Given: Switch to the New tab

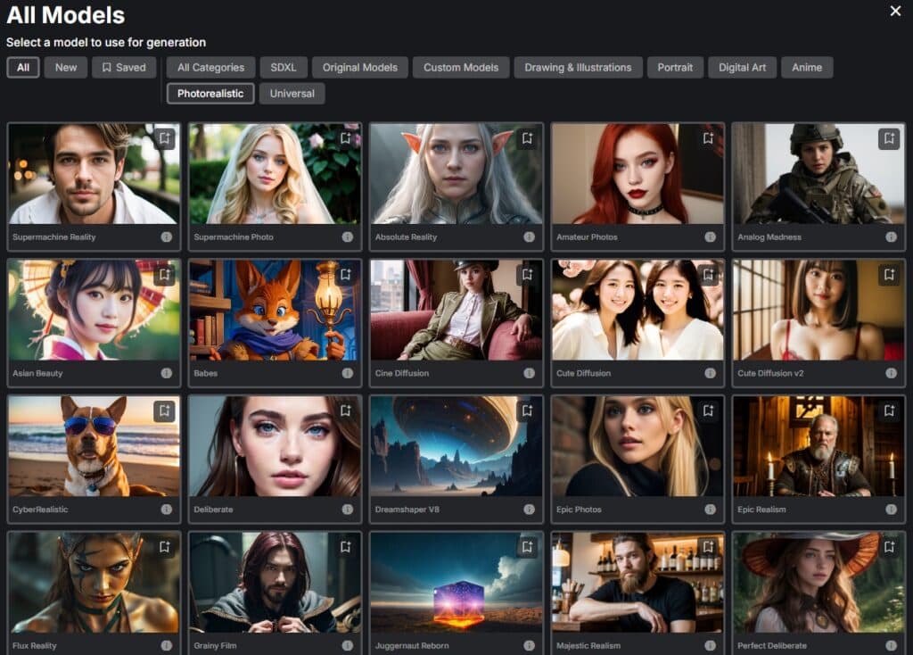Looking at the screenshot, I should tap(66, 68).
